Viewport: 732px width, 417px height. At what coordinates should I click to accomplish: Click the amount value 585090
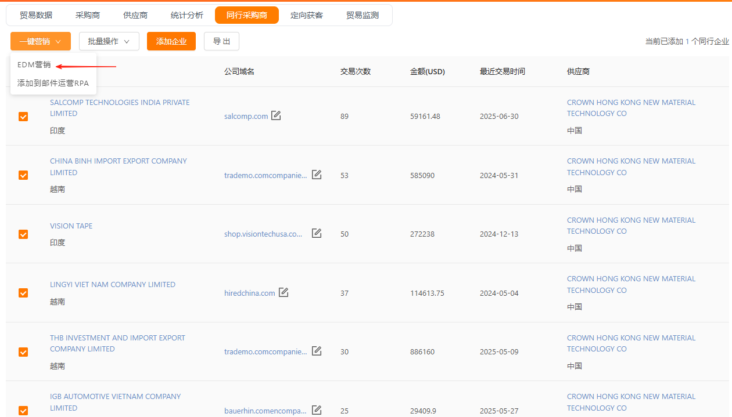422,175
